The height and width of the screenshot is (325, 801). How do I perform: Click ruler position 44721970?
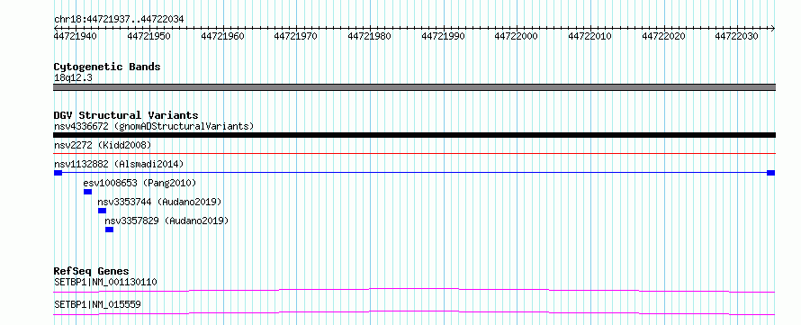[x=296, y=36]
